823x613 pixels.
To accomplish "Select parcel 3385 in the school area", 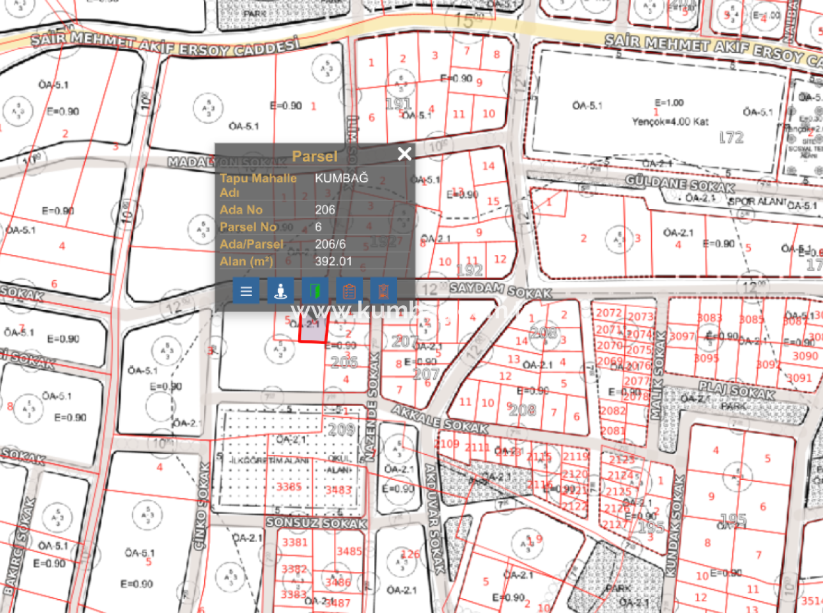I will (288, 486).
